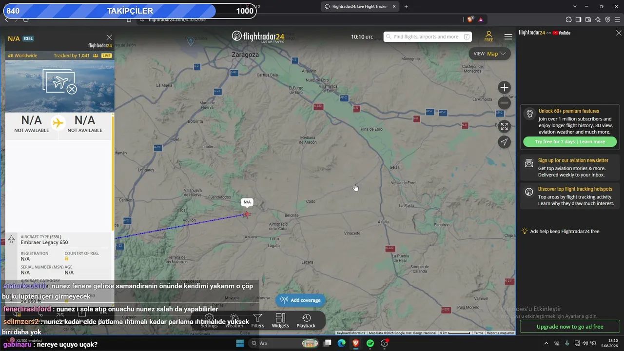Zoom out with the minus button
The image size is (624, 351).
point(505,103)
